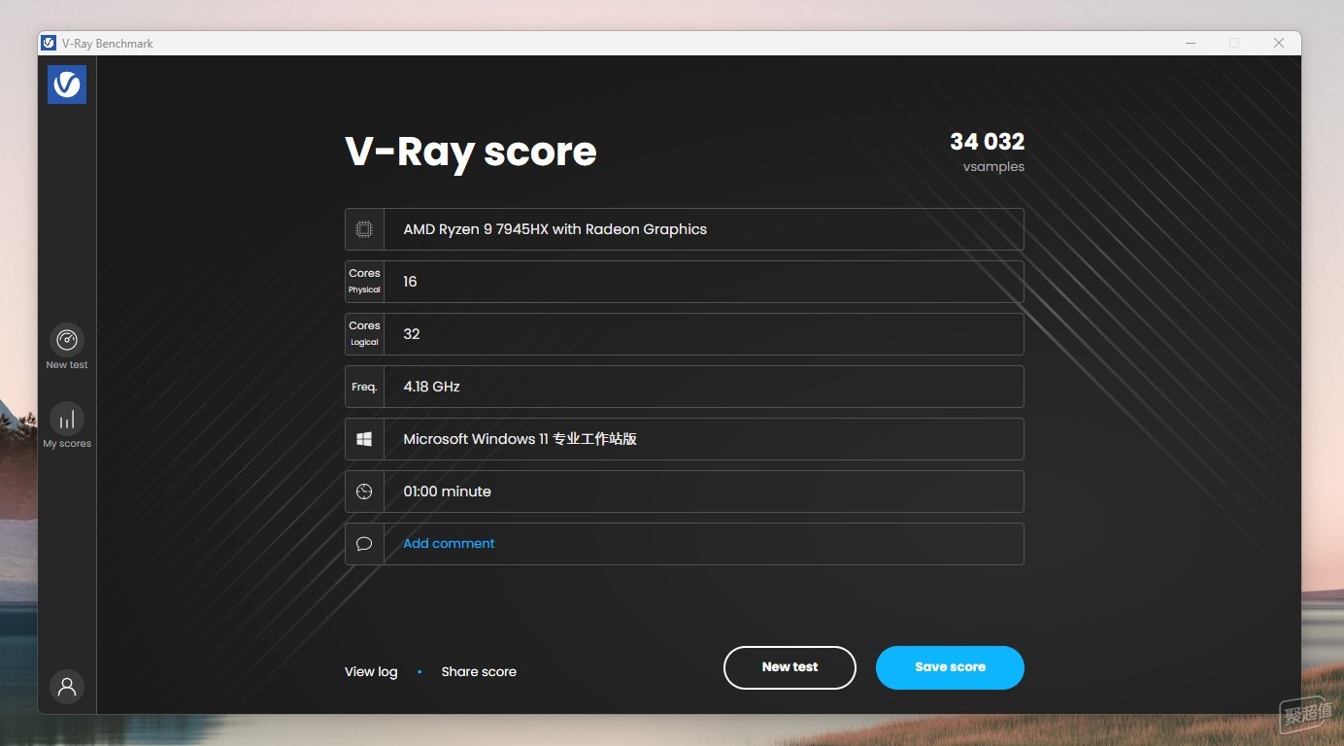Click the Cores Physical label icon
The image size is (1344, 746).
[364, 282]
